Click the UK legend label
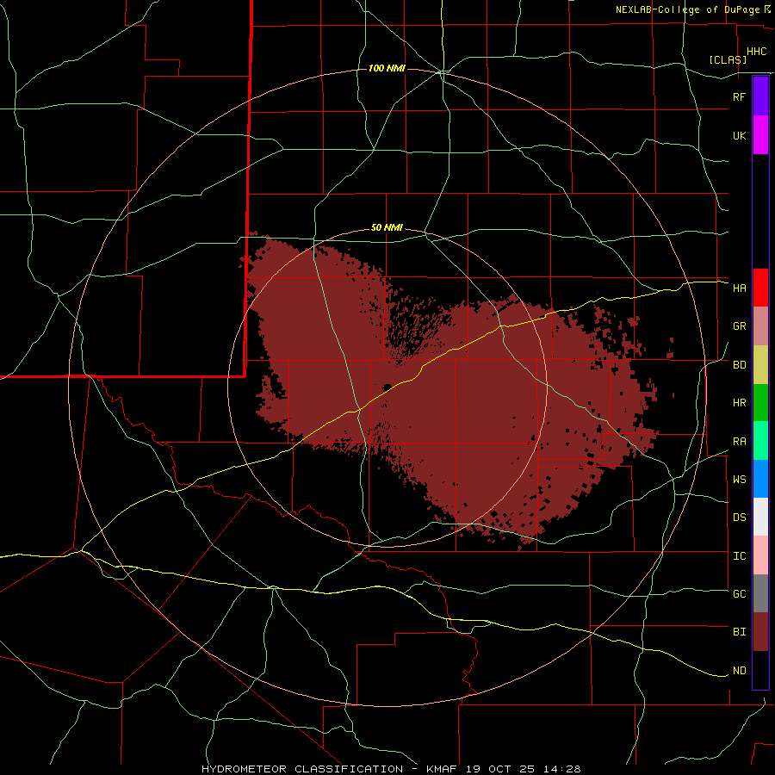The width and height of the screenshot is (775, 775). (739, 135)
